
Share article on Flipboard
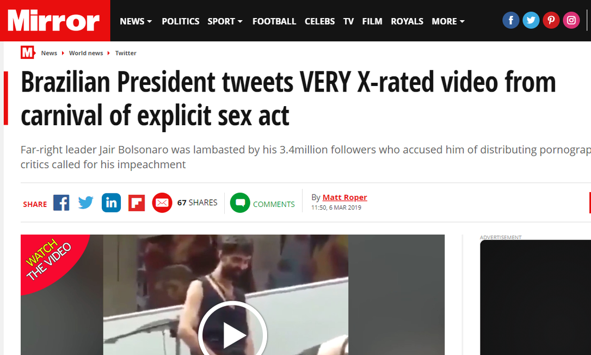137,203
